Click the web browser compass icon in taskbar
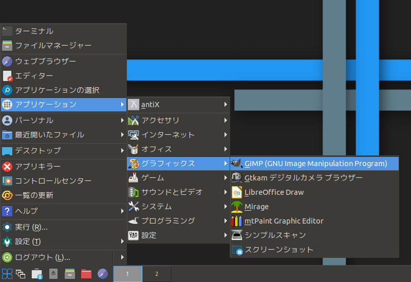 click(x=102, y=274)
